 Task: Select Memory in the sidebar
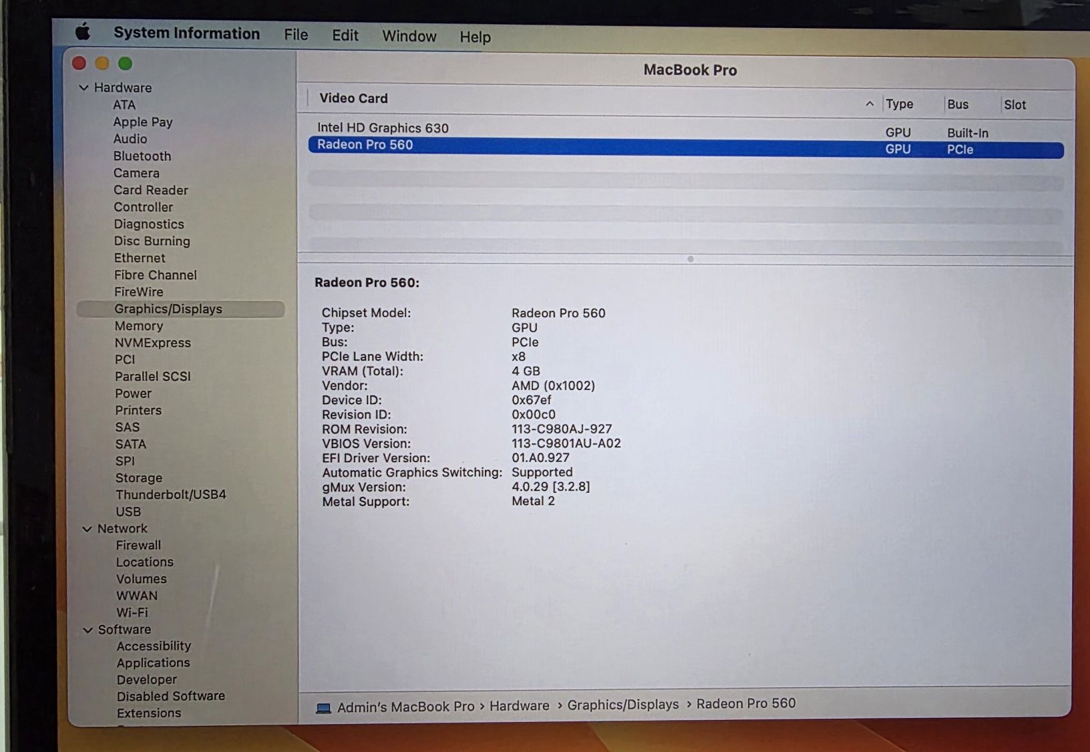pyautogui.click(x=139, y=326)
